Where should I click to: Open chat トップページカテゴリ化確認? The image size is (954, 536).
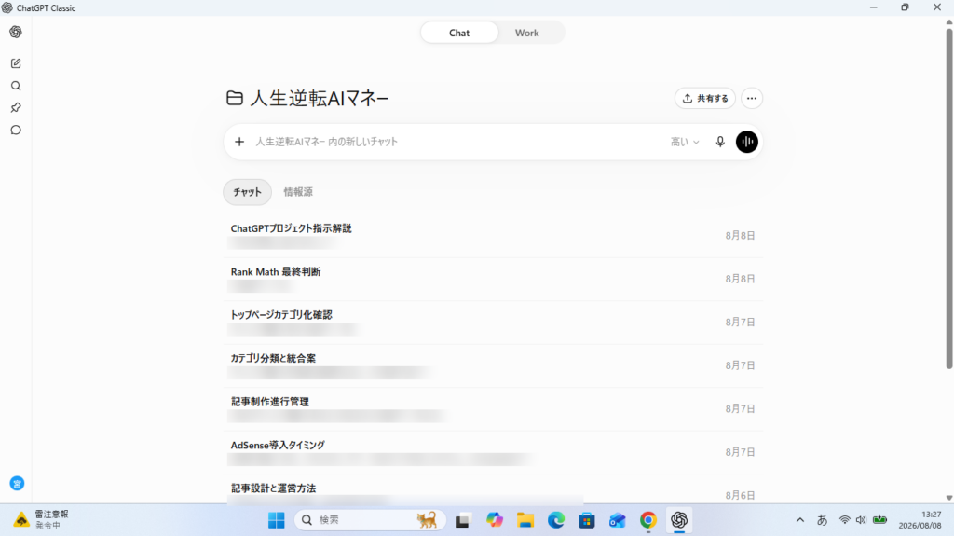point(494,322)
